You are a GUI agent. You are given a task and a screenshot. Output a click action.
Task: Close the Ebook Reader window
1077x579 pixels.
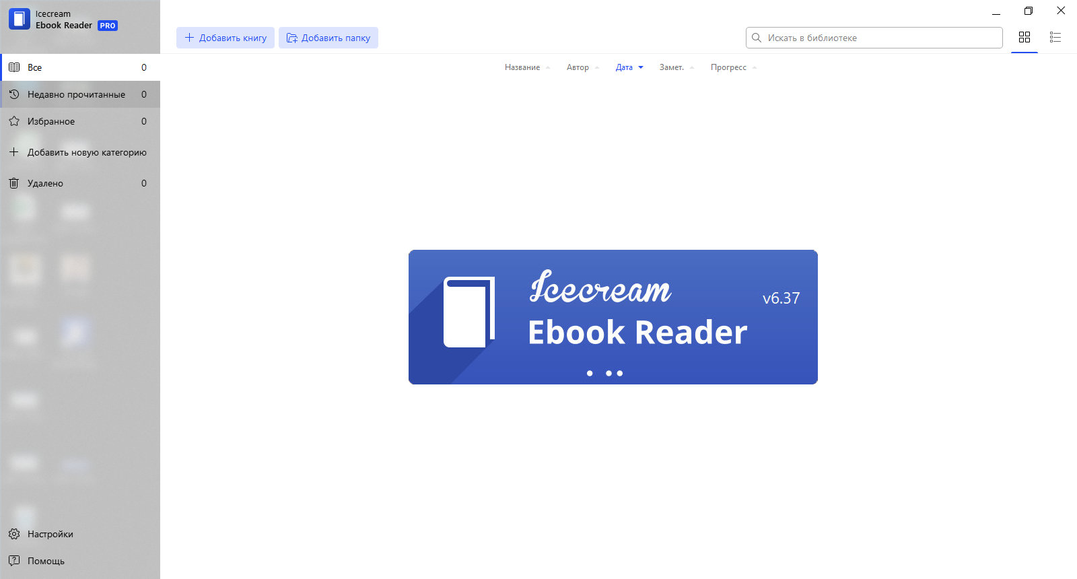click(1061, 11)
